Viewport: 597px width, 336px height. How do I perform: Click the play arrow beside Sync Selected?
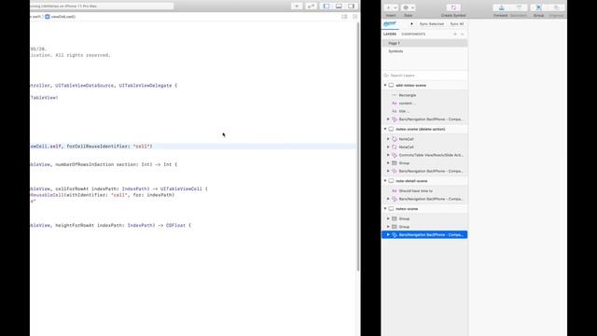click(411, 24)
